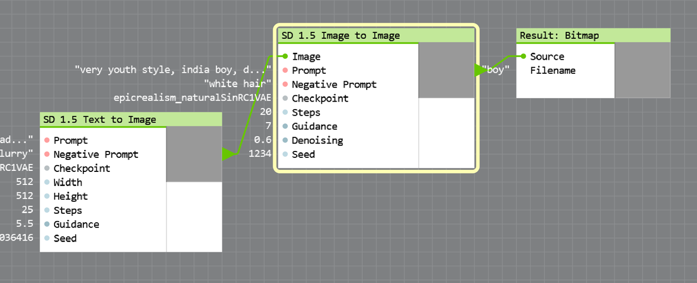Viewport: 697px width, 283px height.
Task: Click the epicrealism_naturalSinRC1VAE checkpoint value
Action: (x=192, y=98)
